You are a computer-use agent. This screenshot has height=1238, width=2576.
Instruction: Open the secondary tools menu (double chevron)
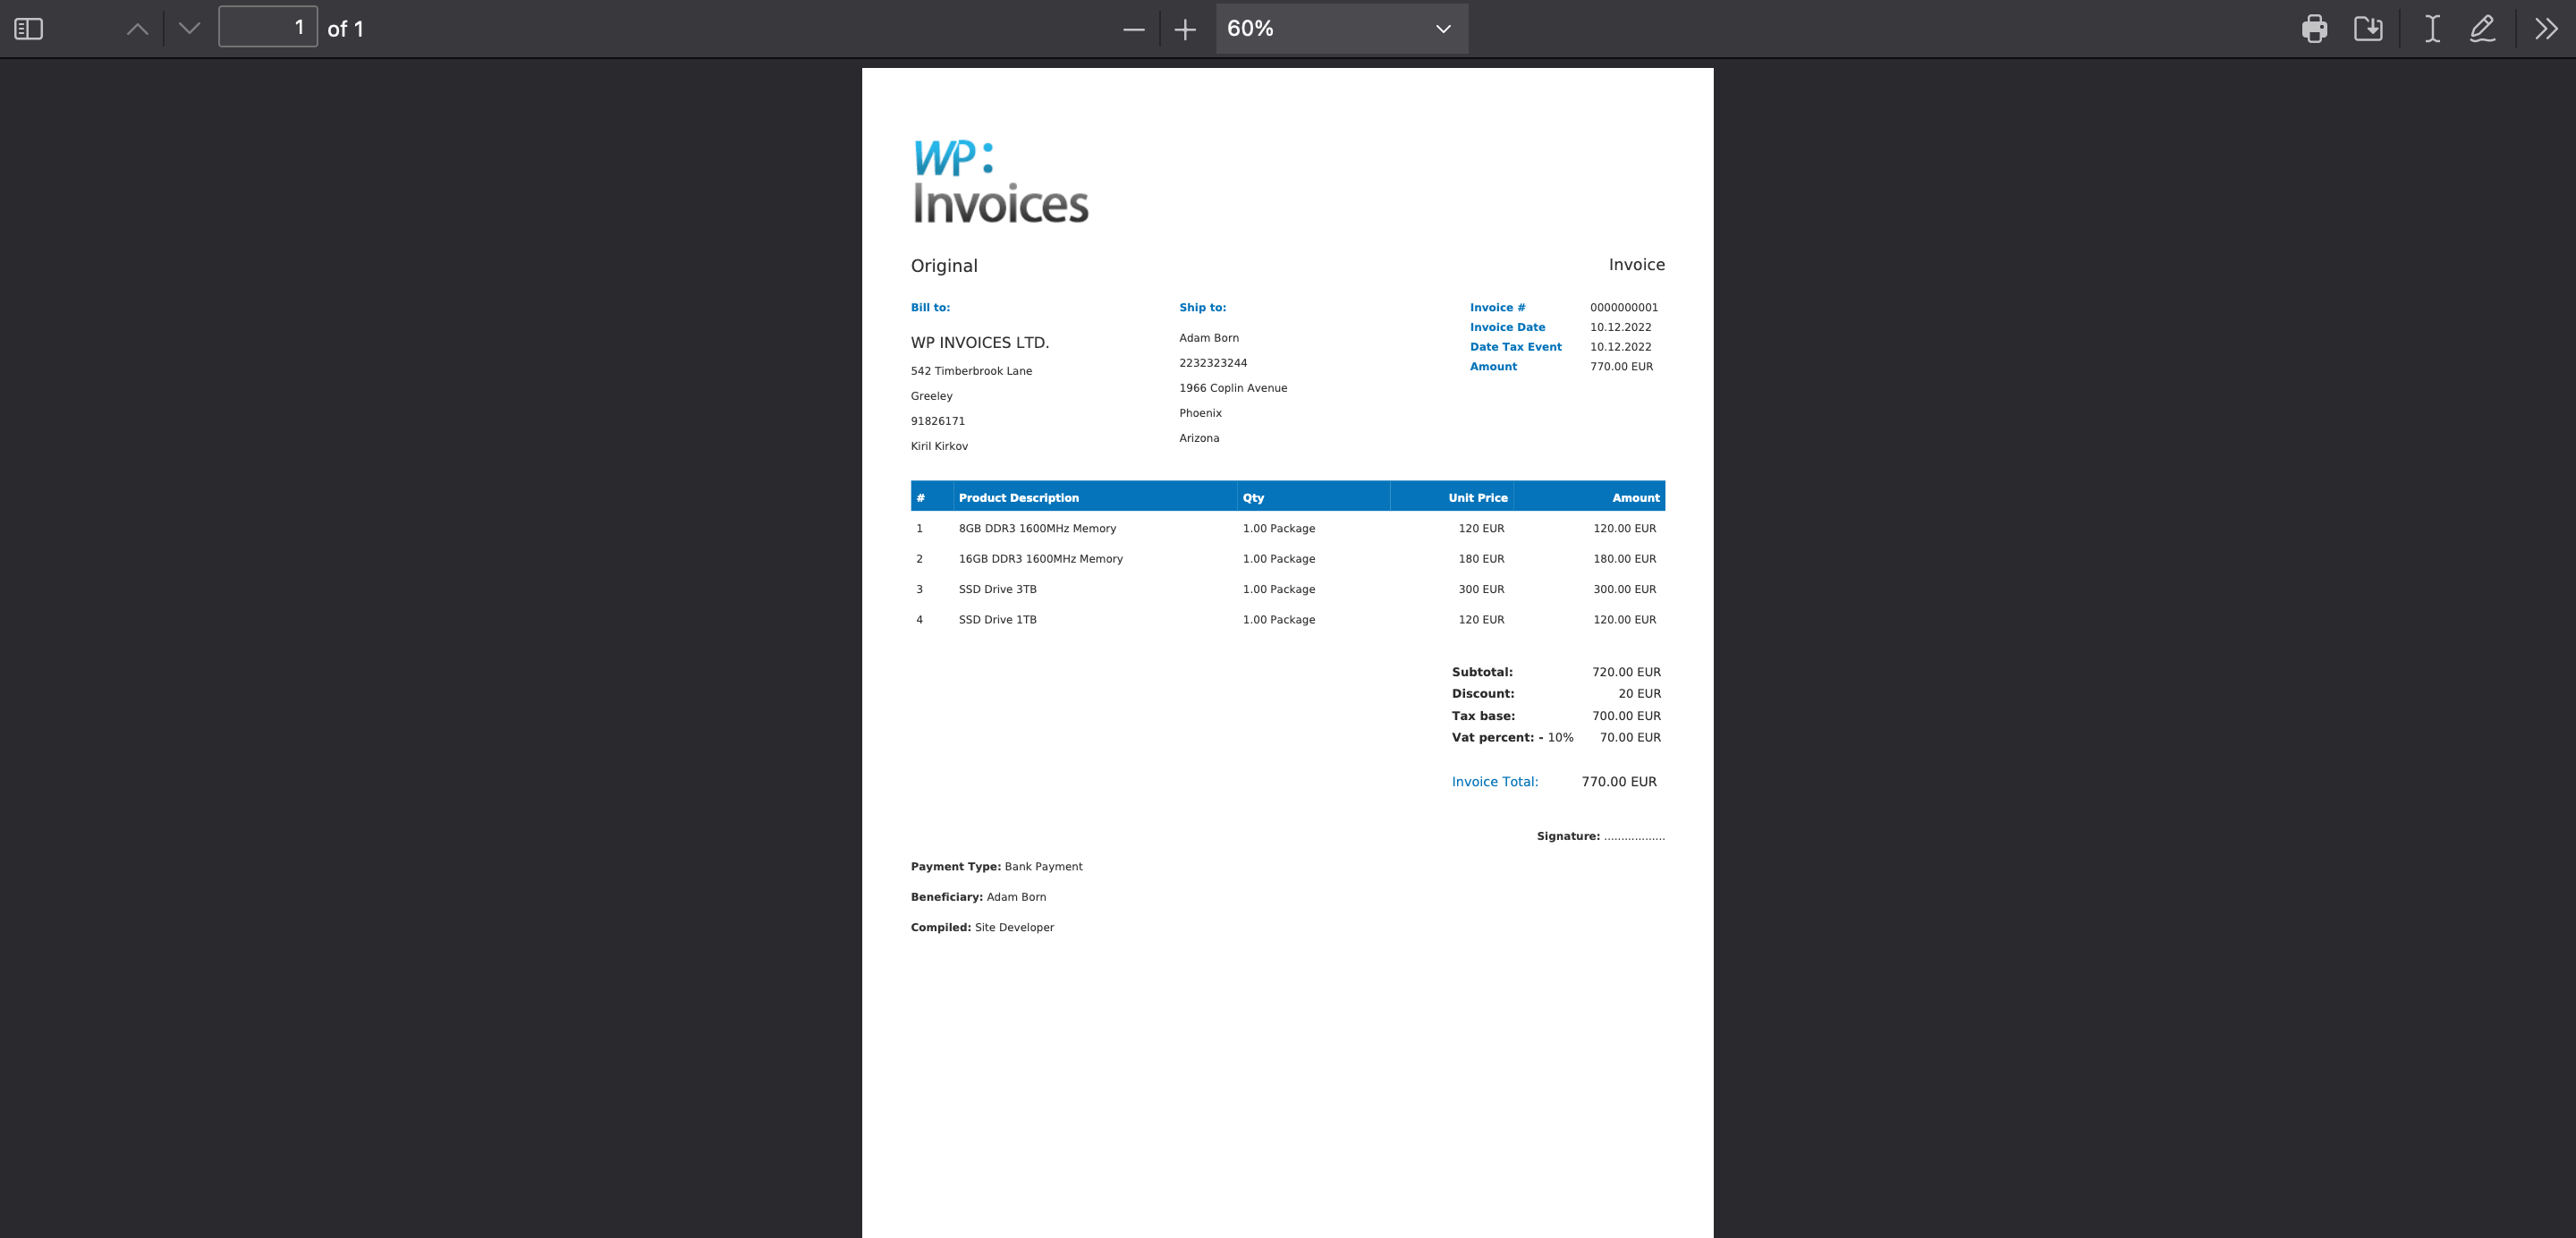pos(2546,29)
